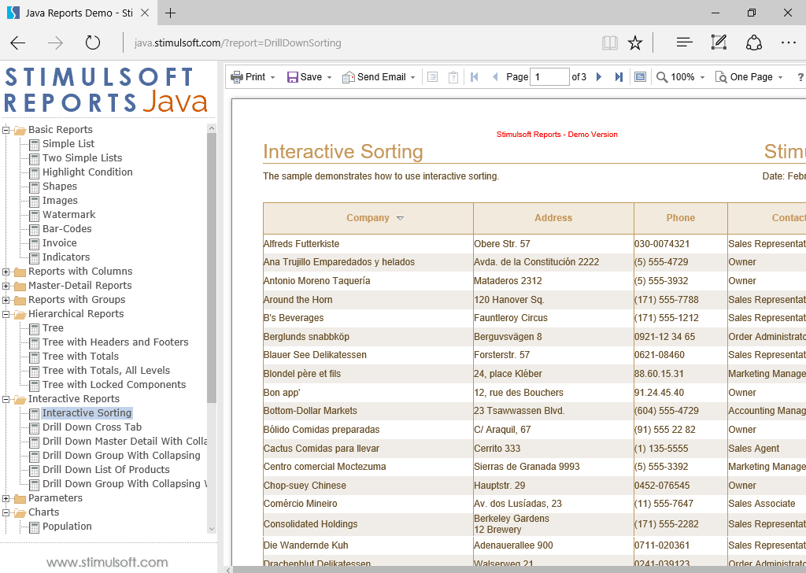Open the Save dropdown arrow

pos(329,78)
